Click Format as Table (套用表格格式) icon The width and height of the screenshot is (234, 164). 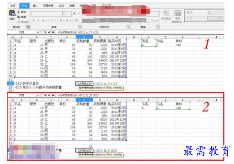coord(178,13)
